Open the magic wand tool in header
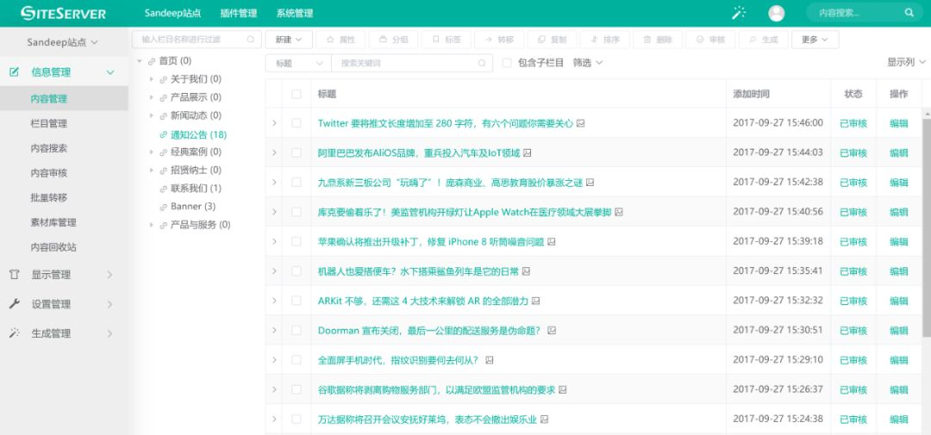The width and height of the screenshot is (931, 435). point(739,13)
